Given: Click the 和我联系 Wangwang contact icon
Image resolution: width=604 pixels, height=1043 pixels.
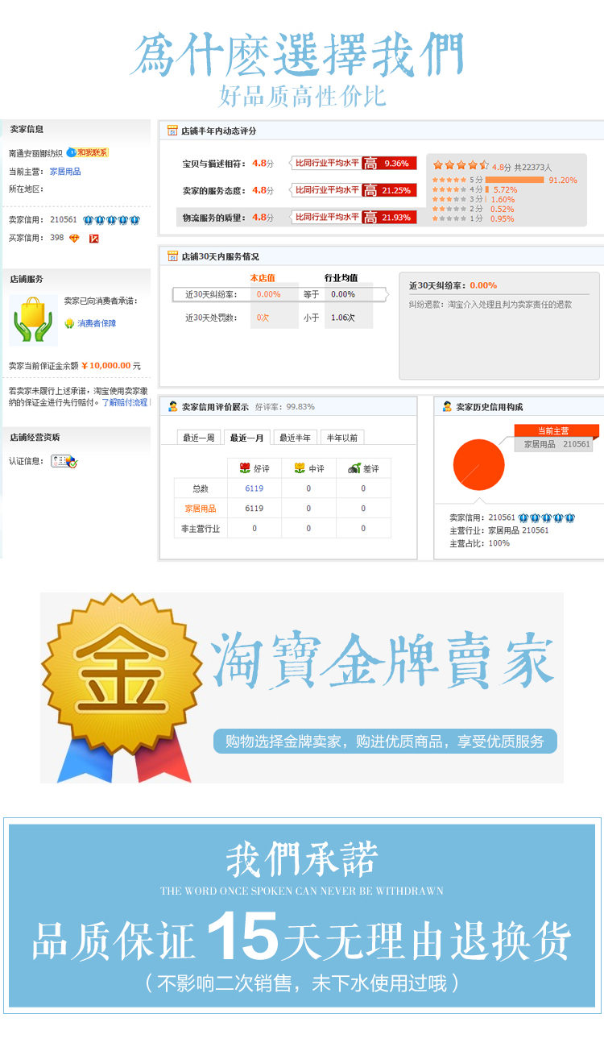Looking at the screenshot, I should click(87, 152).
